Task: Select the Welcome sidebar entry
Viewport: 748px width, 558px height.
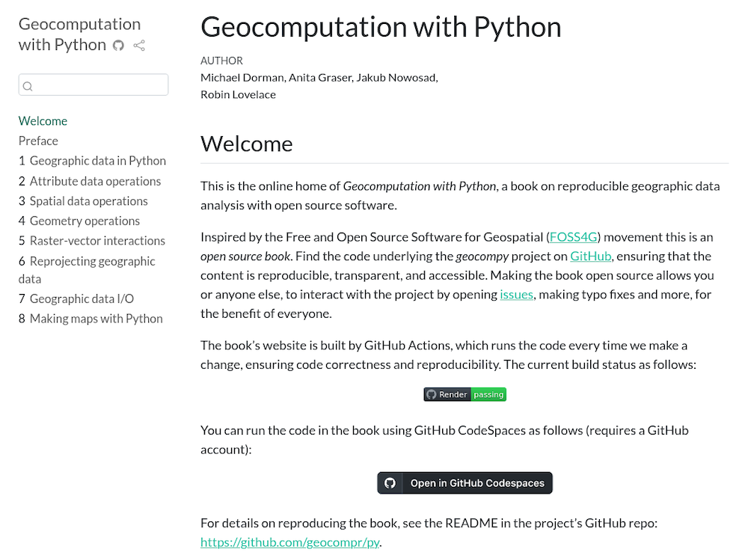Action: 43,121
